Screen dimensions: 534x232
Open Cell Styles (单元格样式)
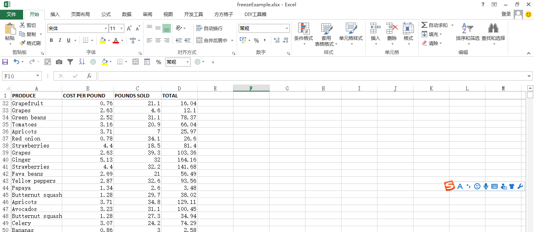tap(351, 34)
